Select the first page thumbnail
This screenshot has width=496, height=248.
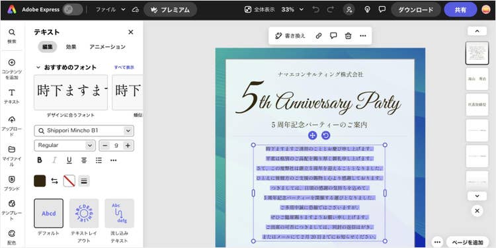click(x=477, y=53)
